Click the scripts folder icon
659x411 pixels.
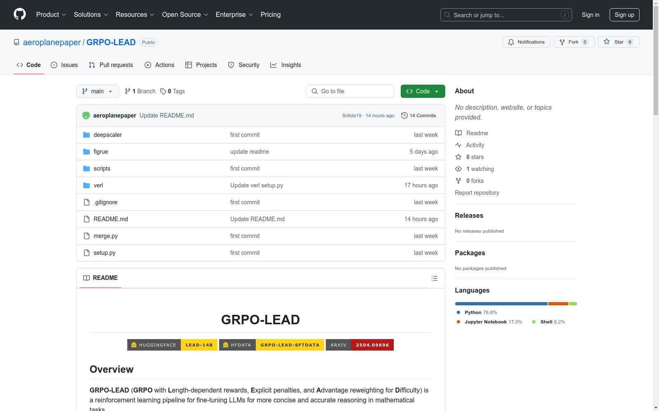pos(86,169)
